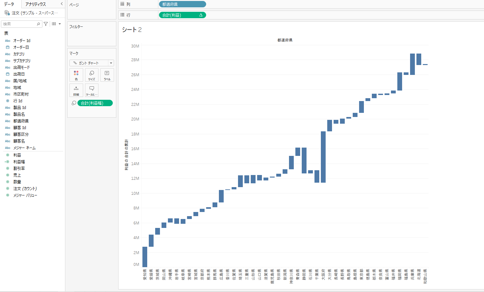
Task: Select the 利益 measure field
Action: [x=17, y=155]
